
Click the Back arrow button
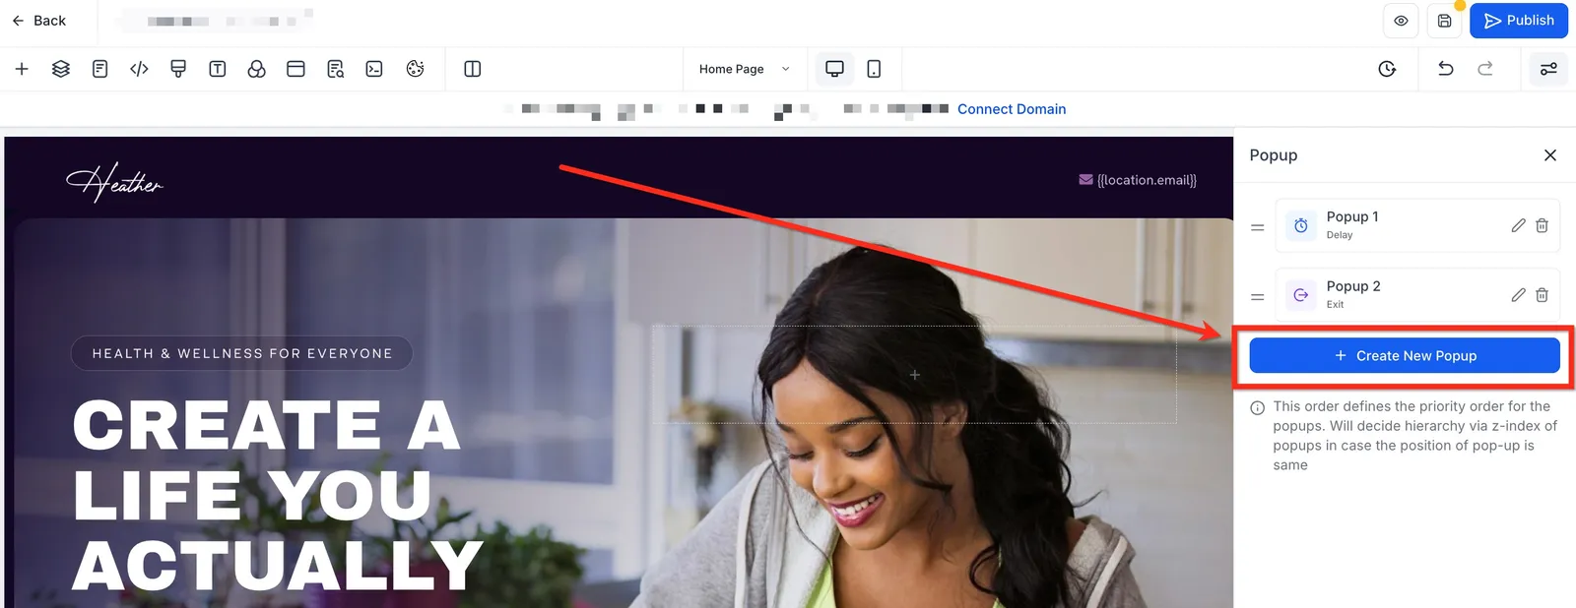[38, 21]
